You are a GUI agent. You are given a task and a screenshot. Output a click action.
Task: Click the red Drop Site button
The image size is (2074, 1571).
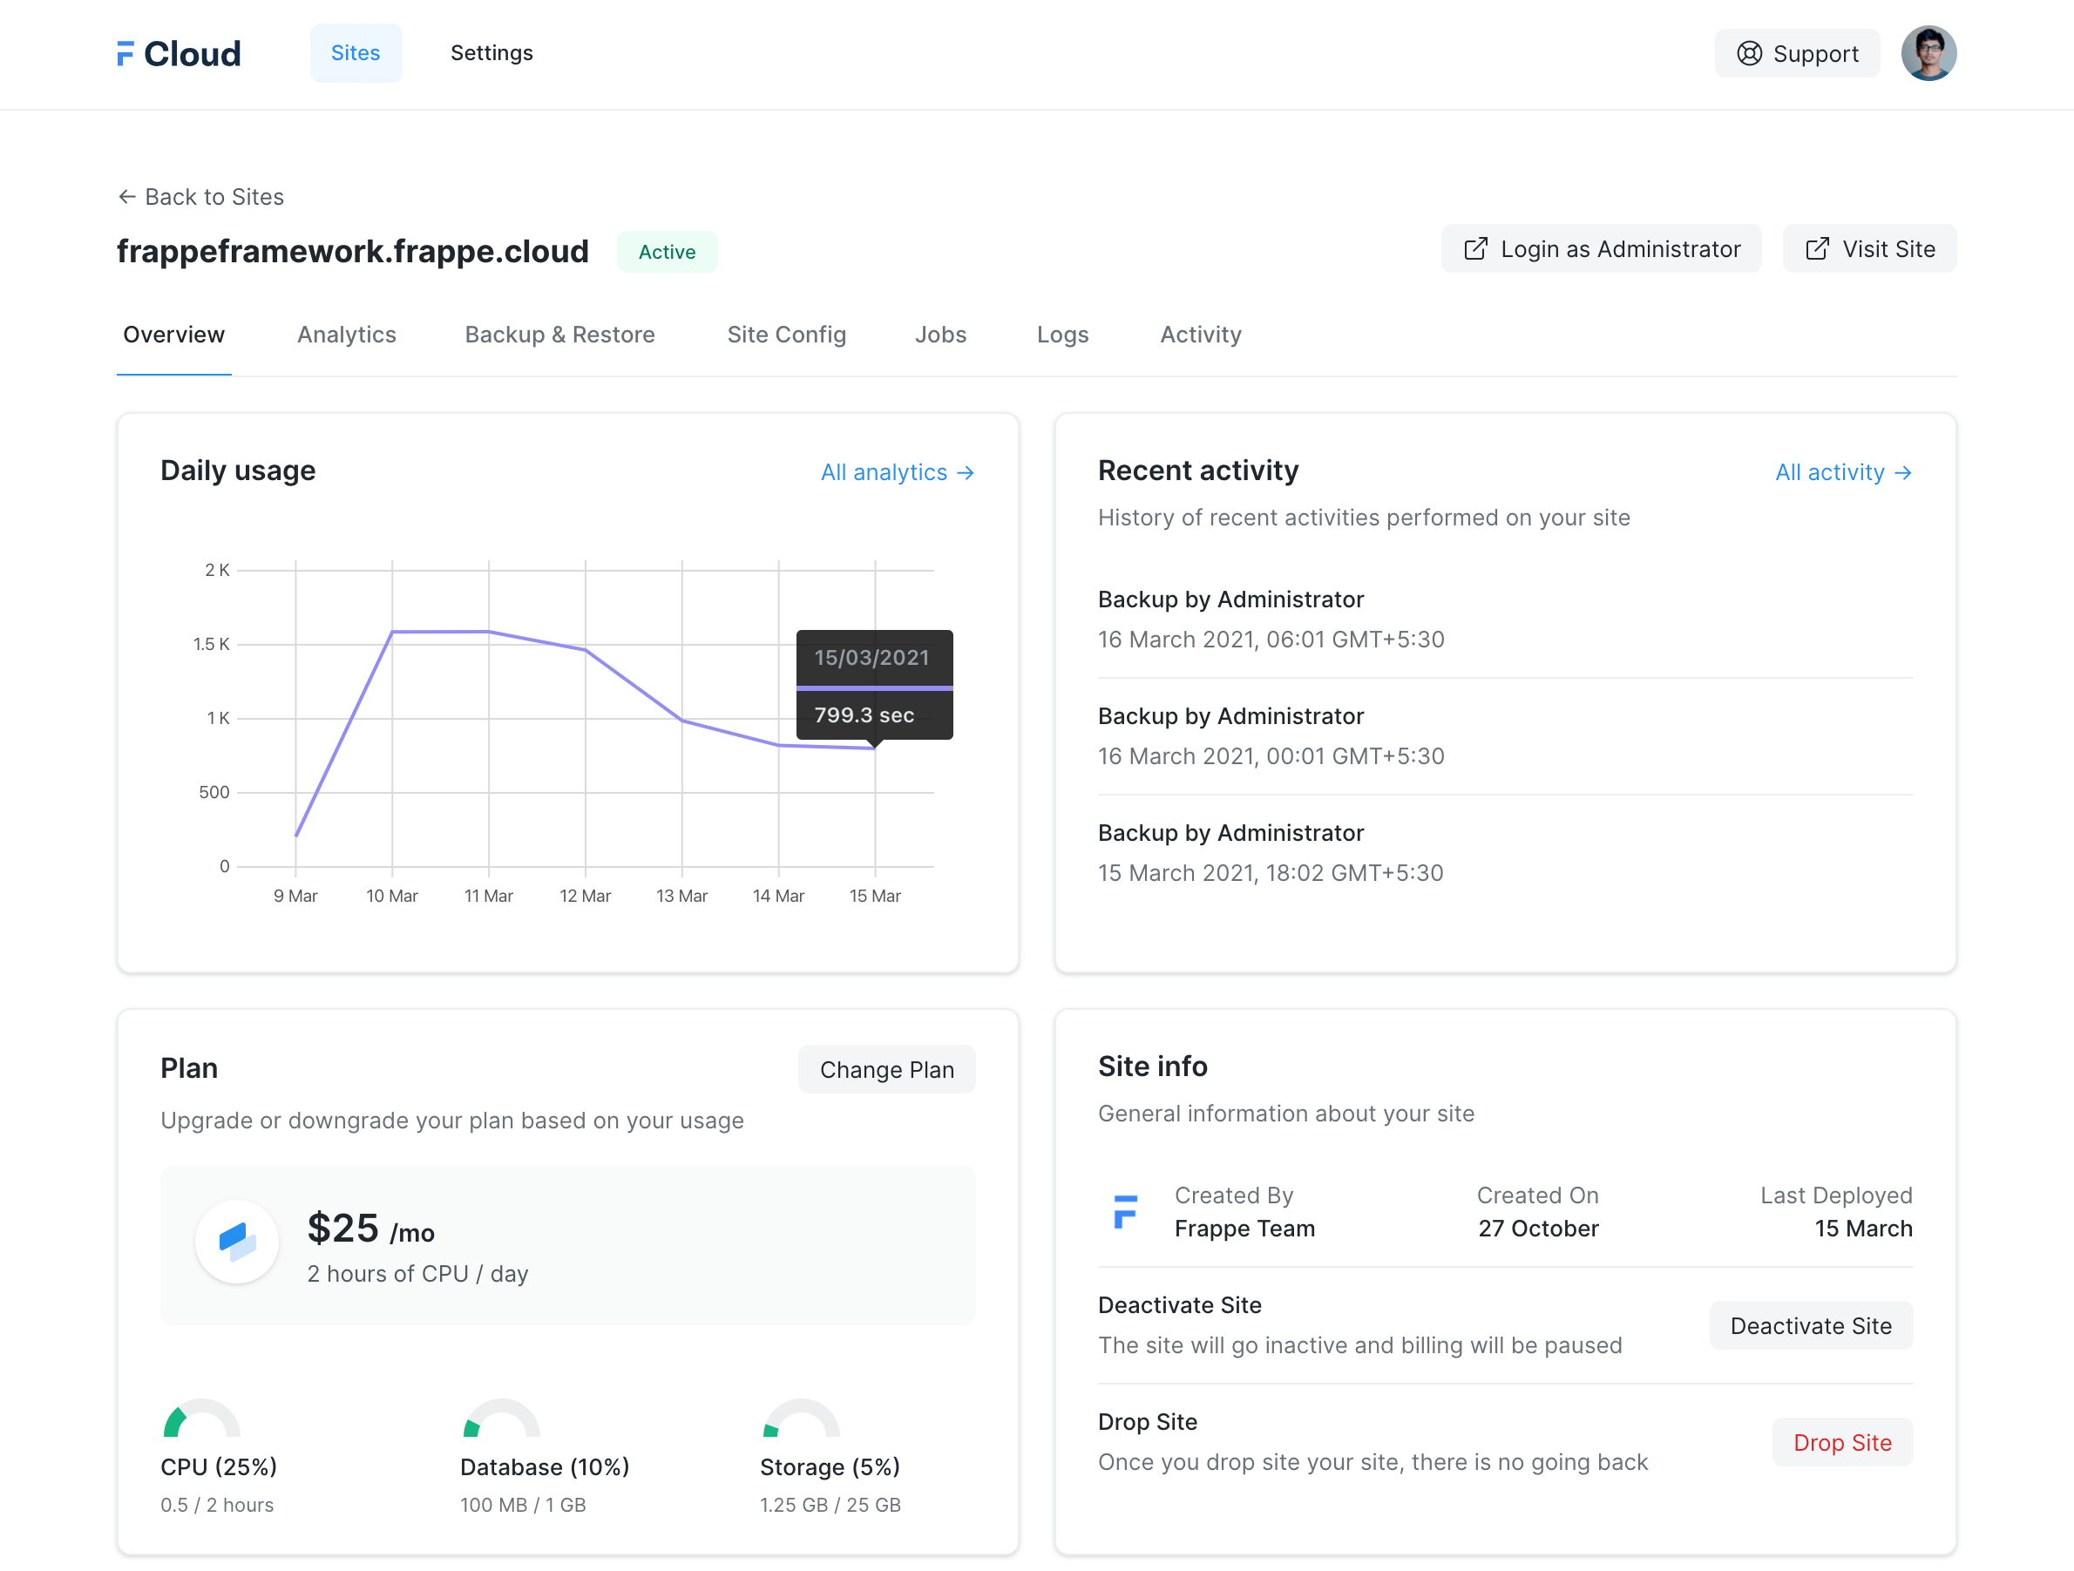1841,1443
